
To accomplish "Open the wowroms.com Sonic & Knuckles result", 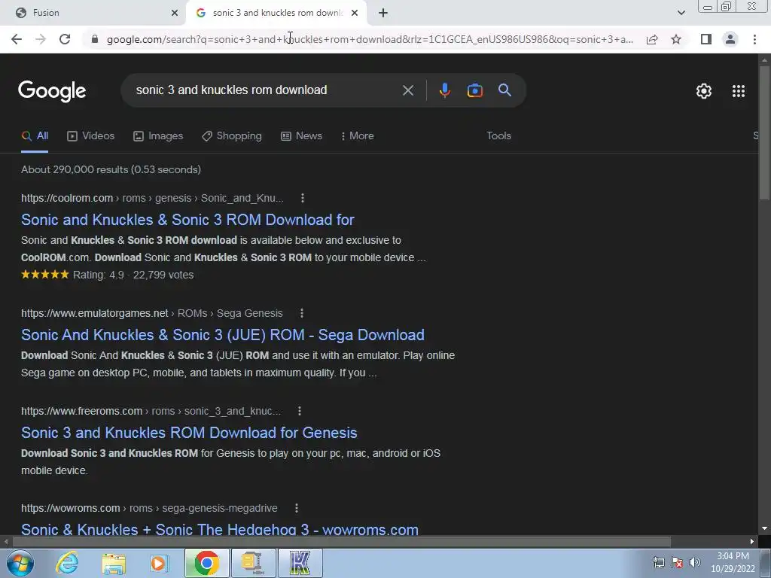I will pyautogui.click(x=220, y=529).
